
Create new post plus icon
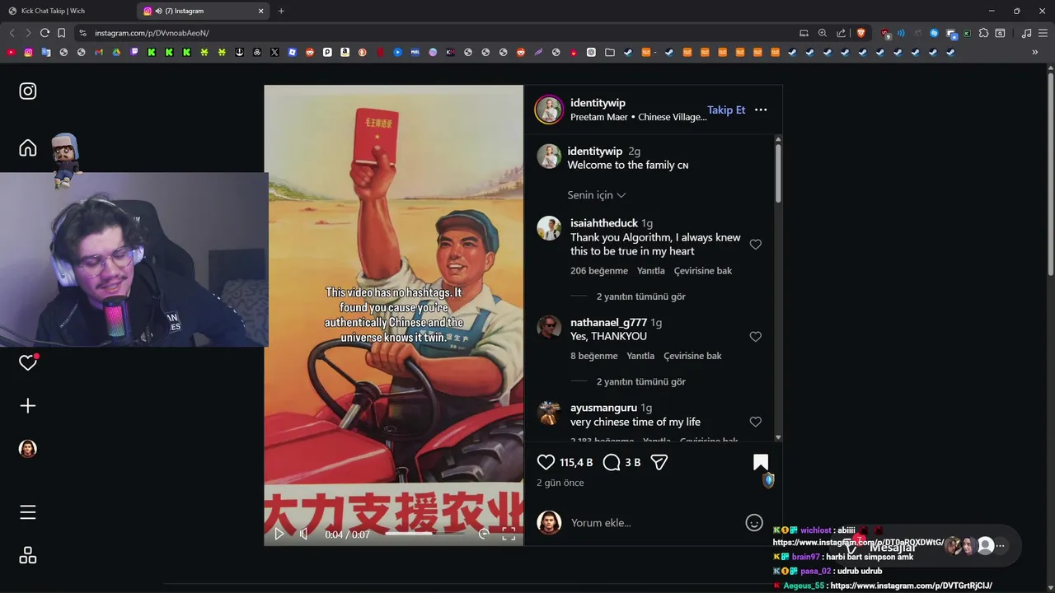[x=28, y=406]
